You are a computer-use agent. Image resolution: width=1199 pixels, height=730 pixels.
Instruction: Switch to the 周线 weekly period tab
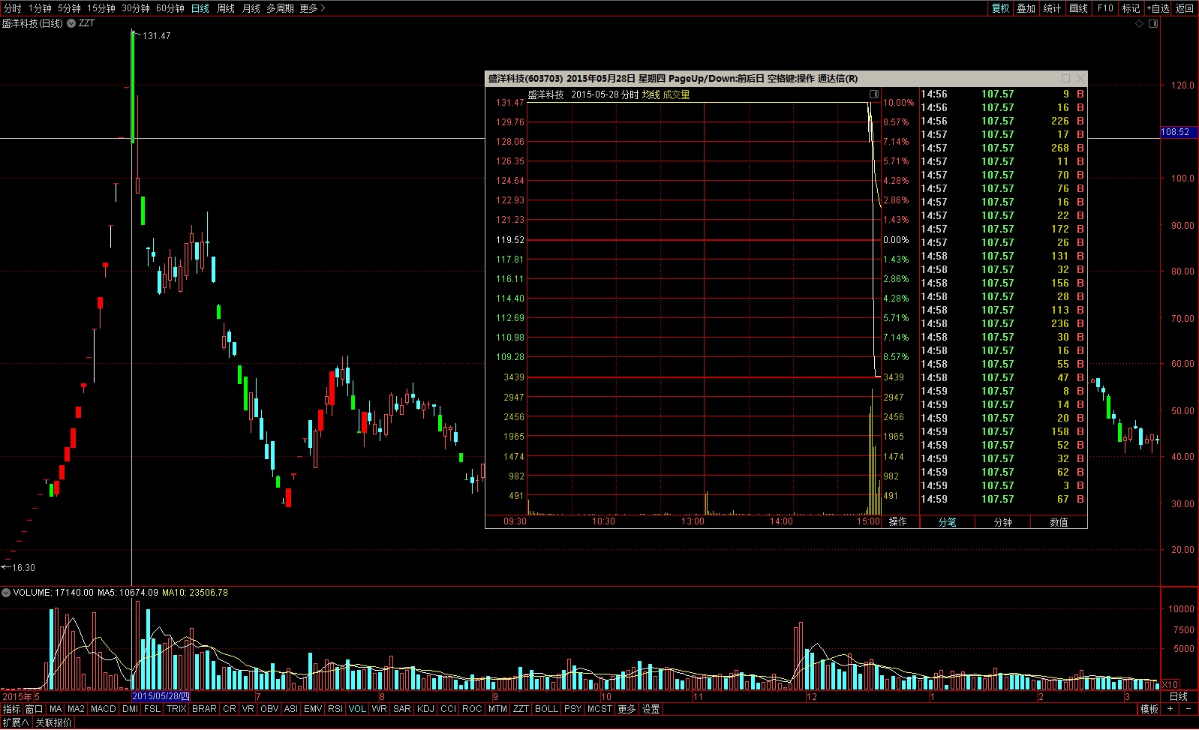coord(226,8)
